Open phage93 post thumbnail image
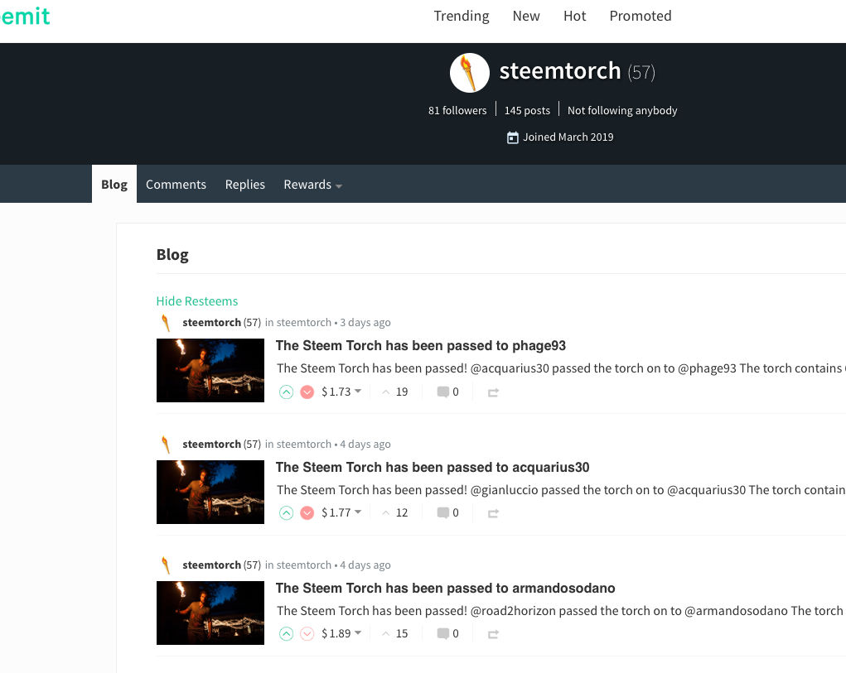The width and height of the screenshot is (846, 673). point(210,370)
